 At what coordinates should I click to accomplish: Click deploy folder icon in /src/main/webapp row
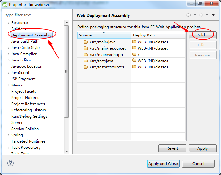point(134,54)
